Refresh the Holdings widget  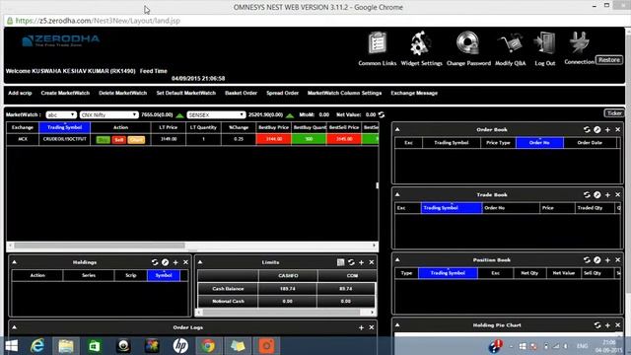click(x=155, y=262)
